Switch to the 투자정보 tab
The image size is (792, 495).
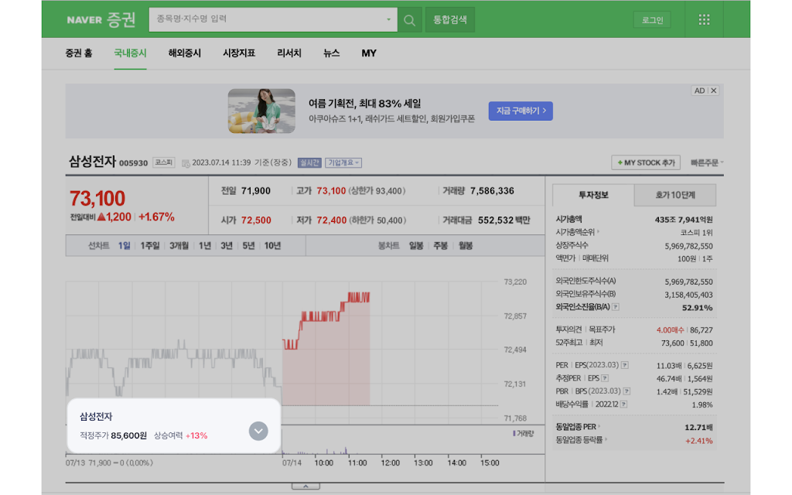[x=593, y=195]
